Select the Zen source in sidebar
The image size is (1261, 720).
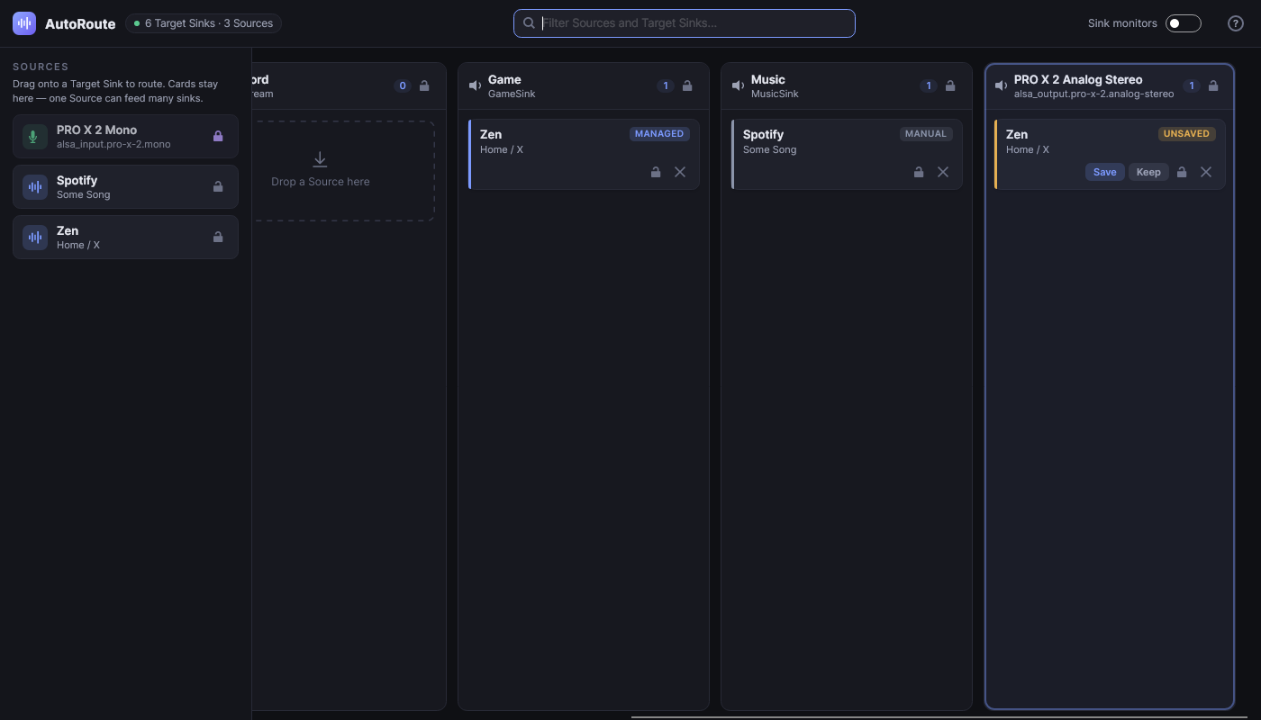[x=125, y=238]
